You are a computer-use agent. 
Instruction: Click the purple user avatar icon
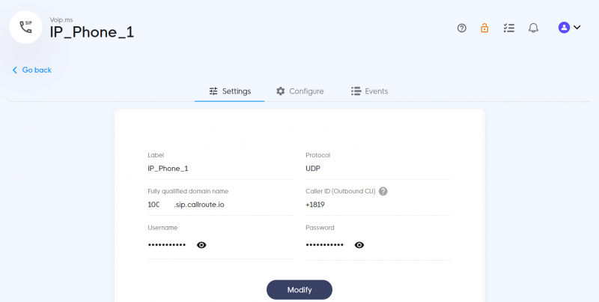(x=564, y=27)
